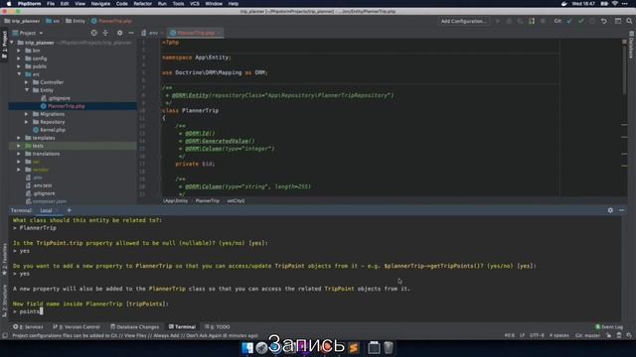Click the green Git commit checkmark
Viewport: 636px width, 357px height.
point(580,21)
